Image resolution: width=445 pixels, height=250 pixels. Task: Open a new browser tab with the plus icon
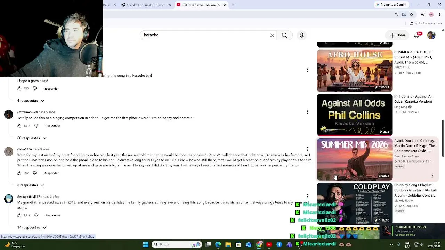(233, 5)
